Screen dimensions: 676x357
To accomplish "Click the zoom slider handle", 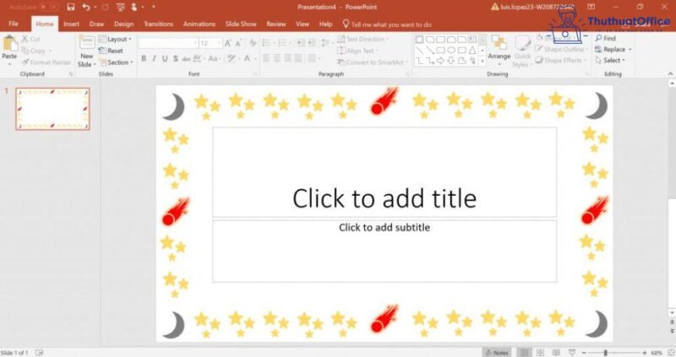I will (606, 353).
